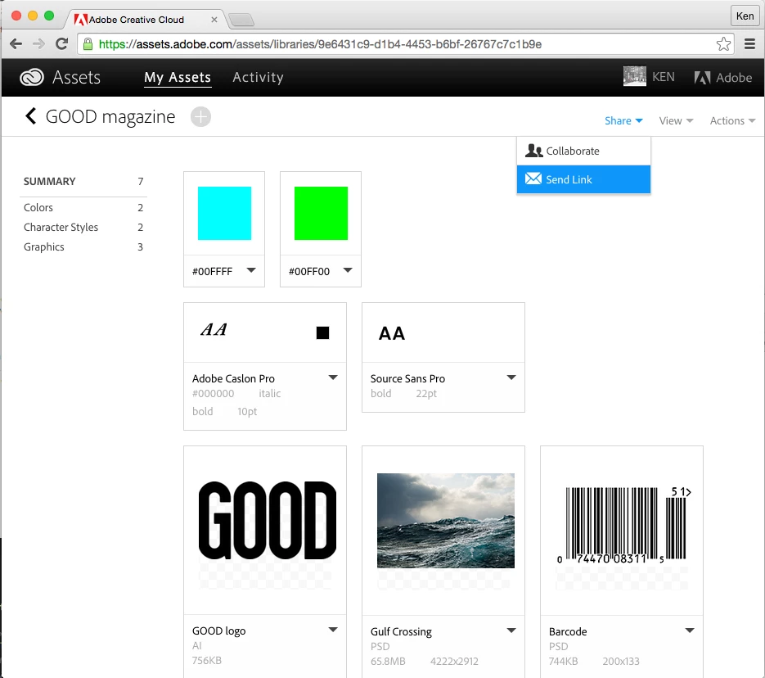Click the Adobe Caslon Pro italic AA preview
This screenshot has height=678, width=765.
[x=214, y=329]
